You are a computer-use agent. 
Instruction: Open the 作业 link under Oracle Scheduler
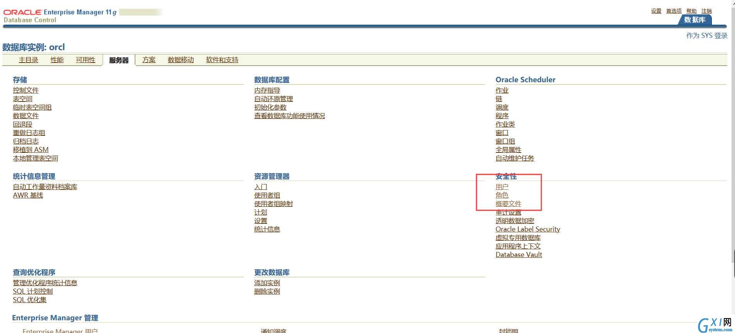coord(502,90)
